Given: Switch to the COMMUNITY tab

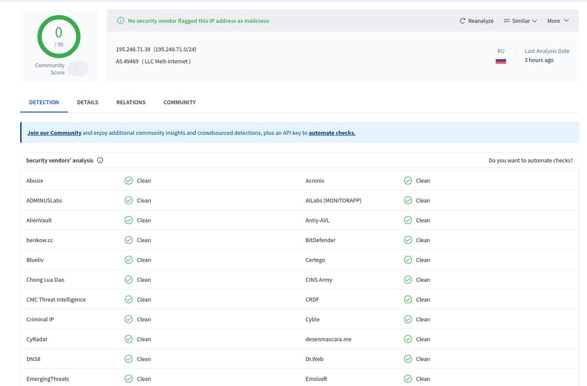Looking at the screenshot, I should (180, 102).
